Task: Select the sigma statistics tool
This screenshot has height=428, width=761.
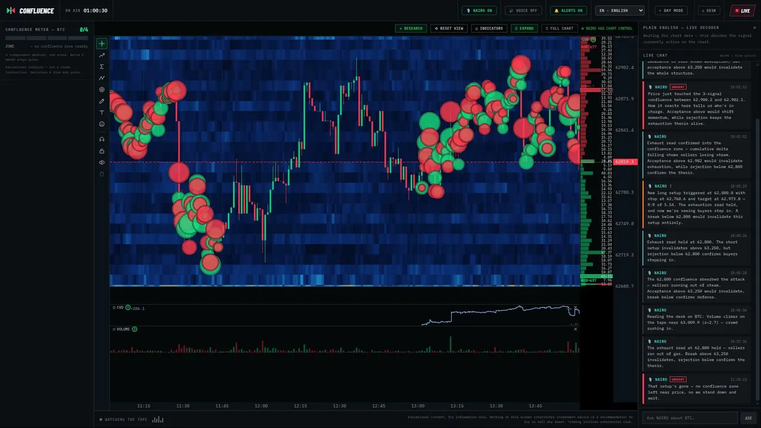Action: (102, 67)
